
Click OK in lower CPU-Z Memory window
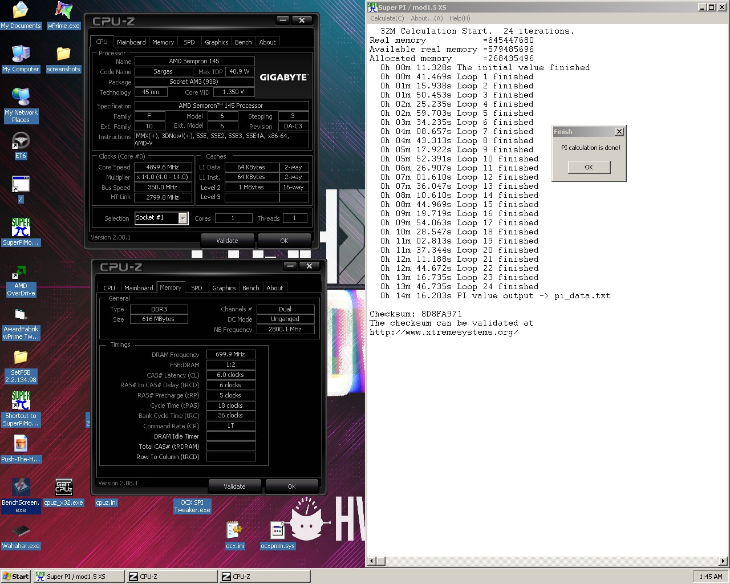[x=291, y=486]
